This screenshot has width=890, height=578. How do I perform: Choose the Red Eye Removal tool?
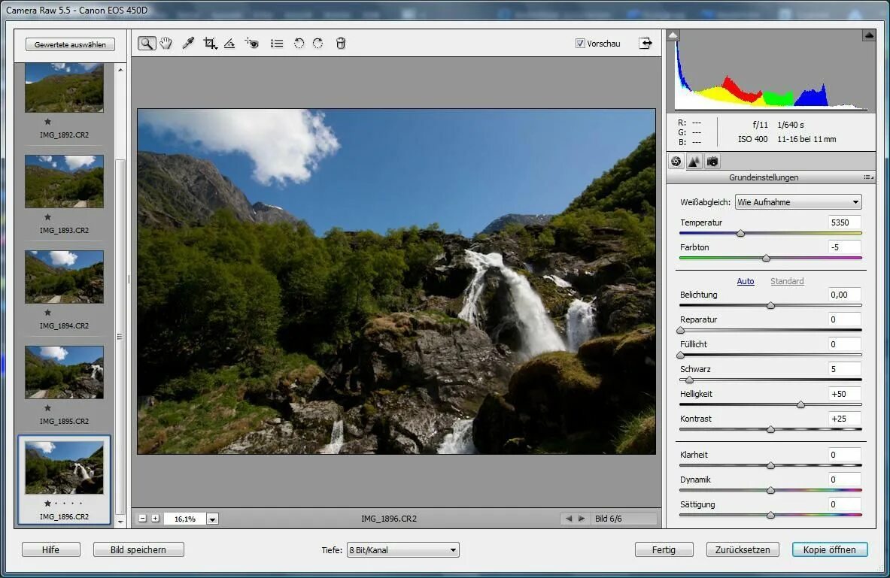(x=252, y=43)
